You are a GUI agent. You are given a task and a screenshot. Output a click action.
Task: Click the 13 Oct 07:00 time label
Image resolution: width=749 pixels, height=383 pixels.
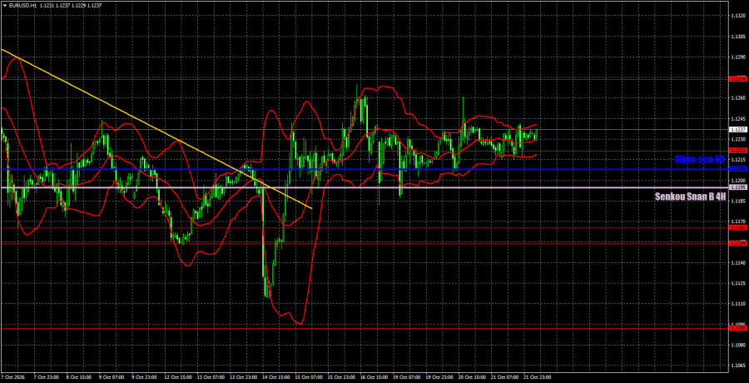click(x=211, y=377)
